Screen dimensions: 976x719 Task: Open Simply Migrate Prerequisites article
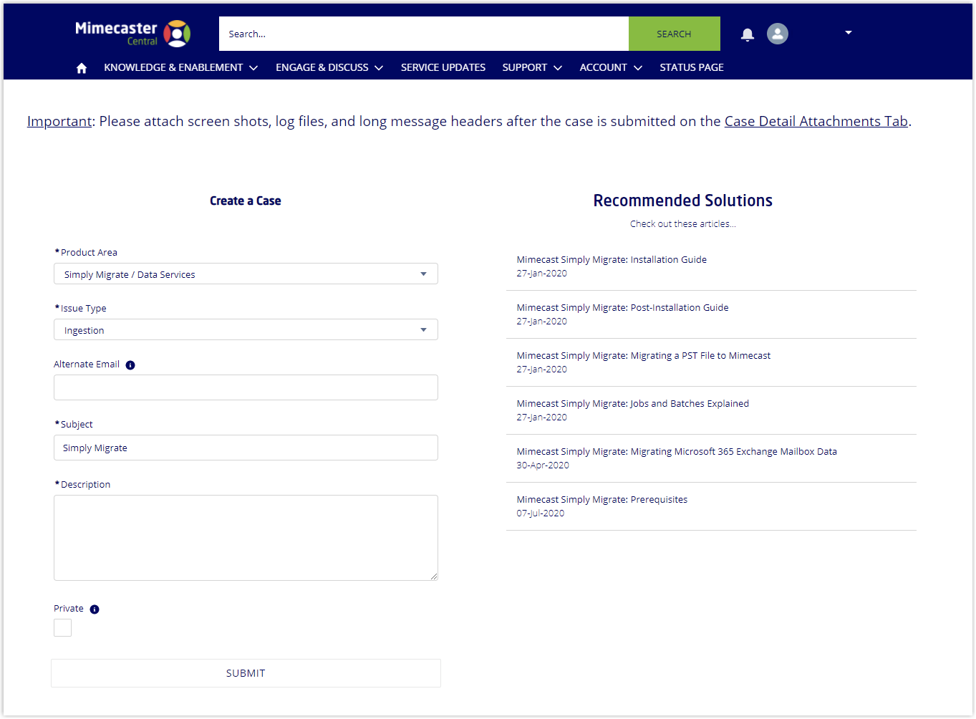601,500
